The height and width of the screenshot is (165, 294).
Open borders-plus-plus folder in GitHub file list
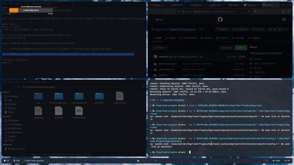[x=168, y=64]
